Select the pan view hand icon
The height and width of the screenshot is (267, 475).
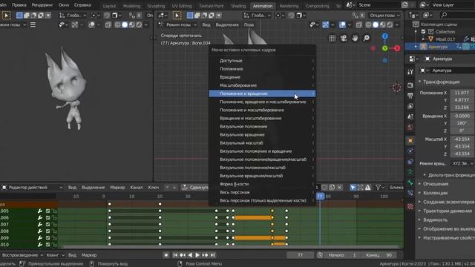(x=355, y=38)
